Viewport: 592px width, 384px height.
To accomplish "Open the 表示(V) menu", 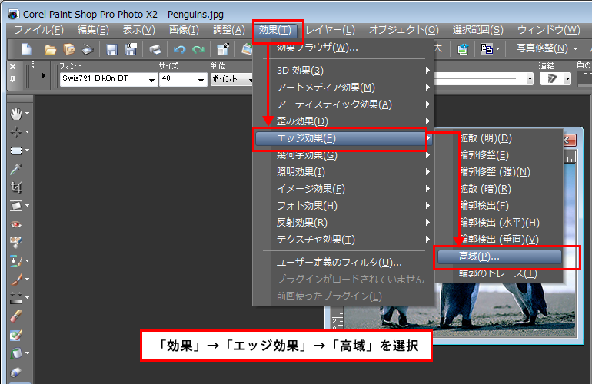I will pos(138,30).
